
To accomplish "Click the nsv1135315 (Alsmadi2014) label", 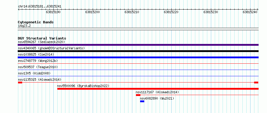I will 40,80.
